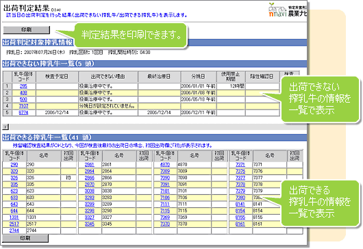363x249 pixels.
Task: Open cow code link 2870
Action: tap(89, 185)
